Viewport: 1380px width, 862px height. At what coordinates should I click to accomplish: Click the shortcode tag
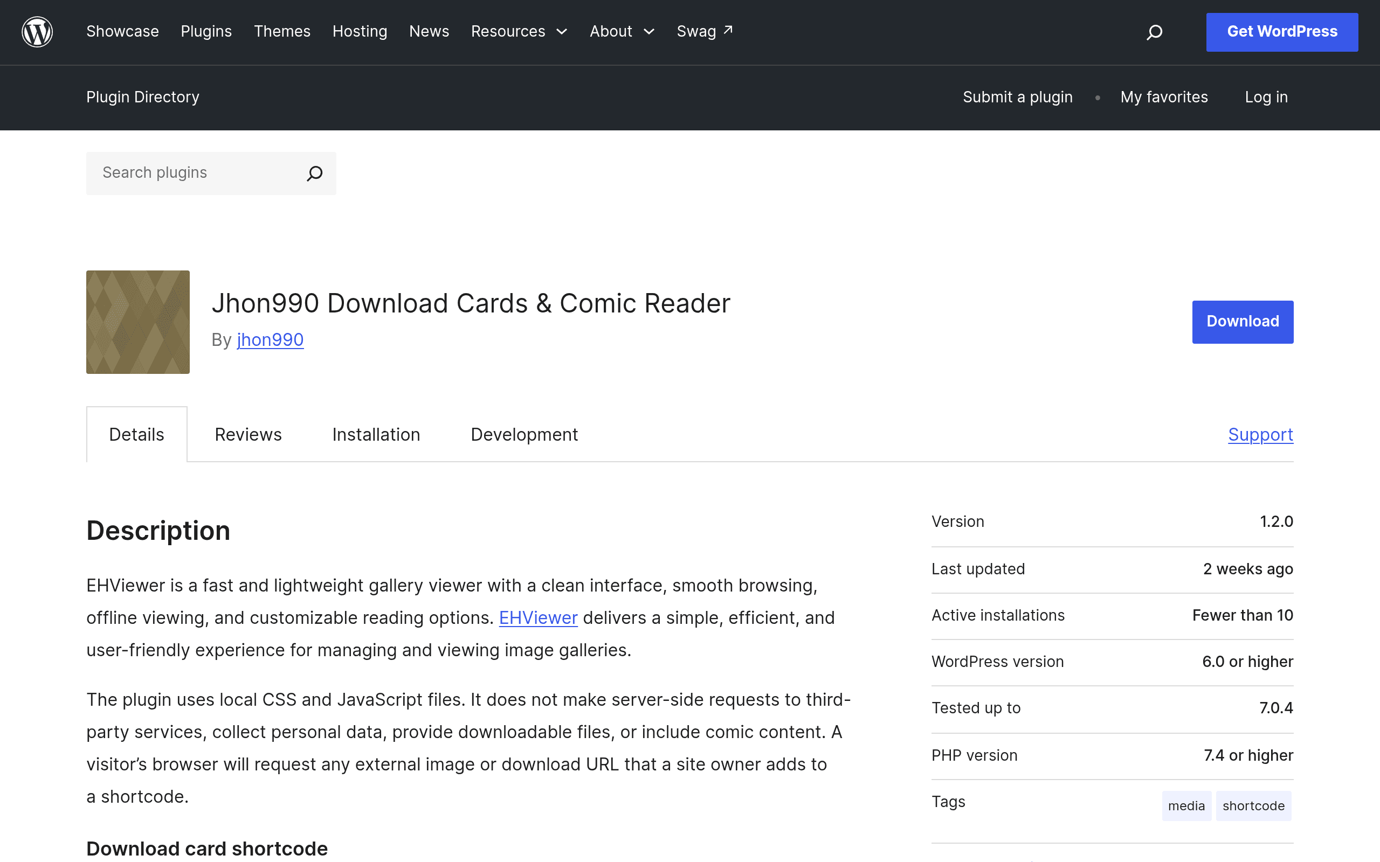[x=1253, y=805]
